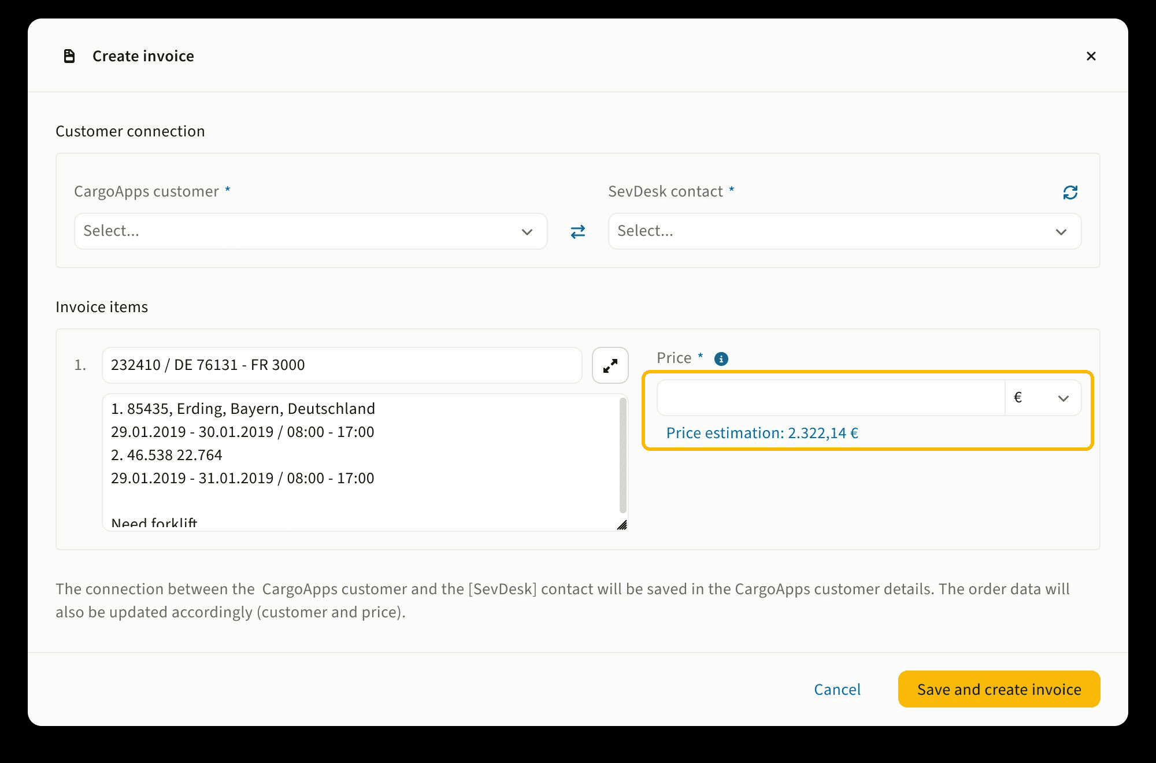Click the invoice document icon in header
The height and width of the screenshot is (763, 1156).
click(69, 56)
